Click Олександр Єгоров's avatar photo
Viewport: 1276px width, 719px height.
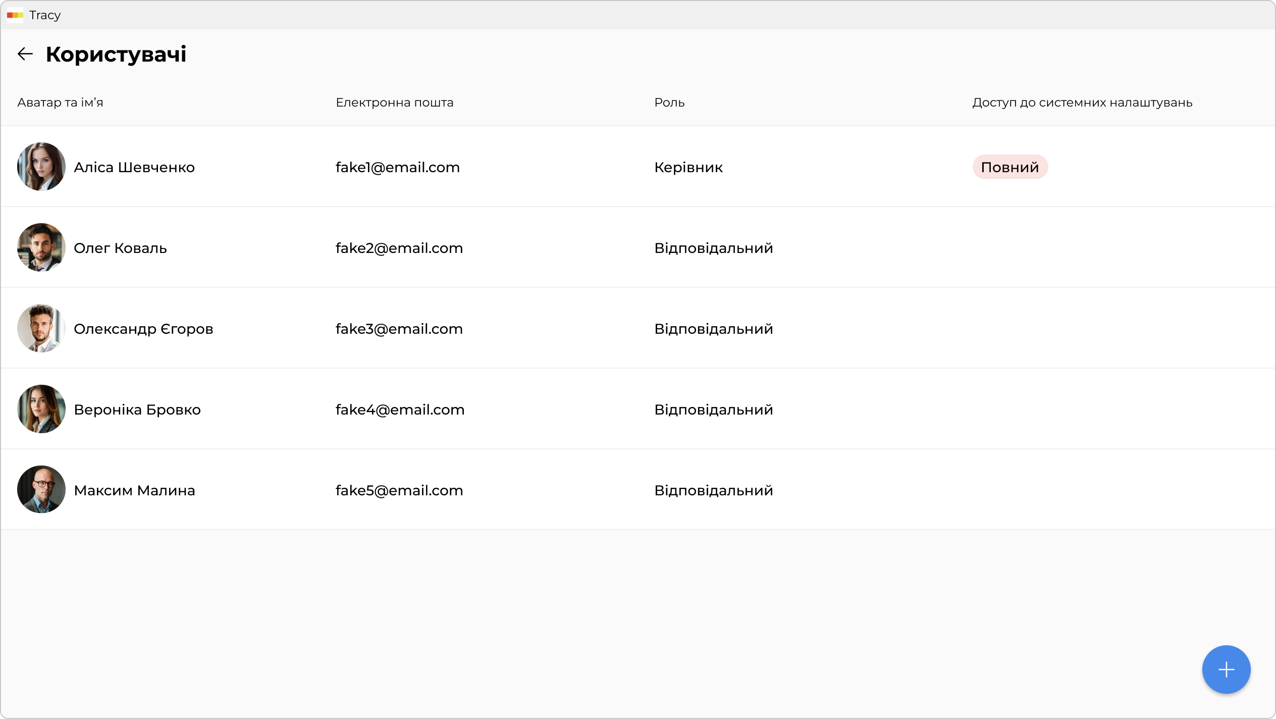coord(41,328)
